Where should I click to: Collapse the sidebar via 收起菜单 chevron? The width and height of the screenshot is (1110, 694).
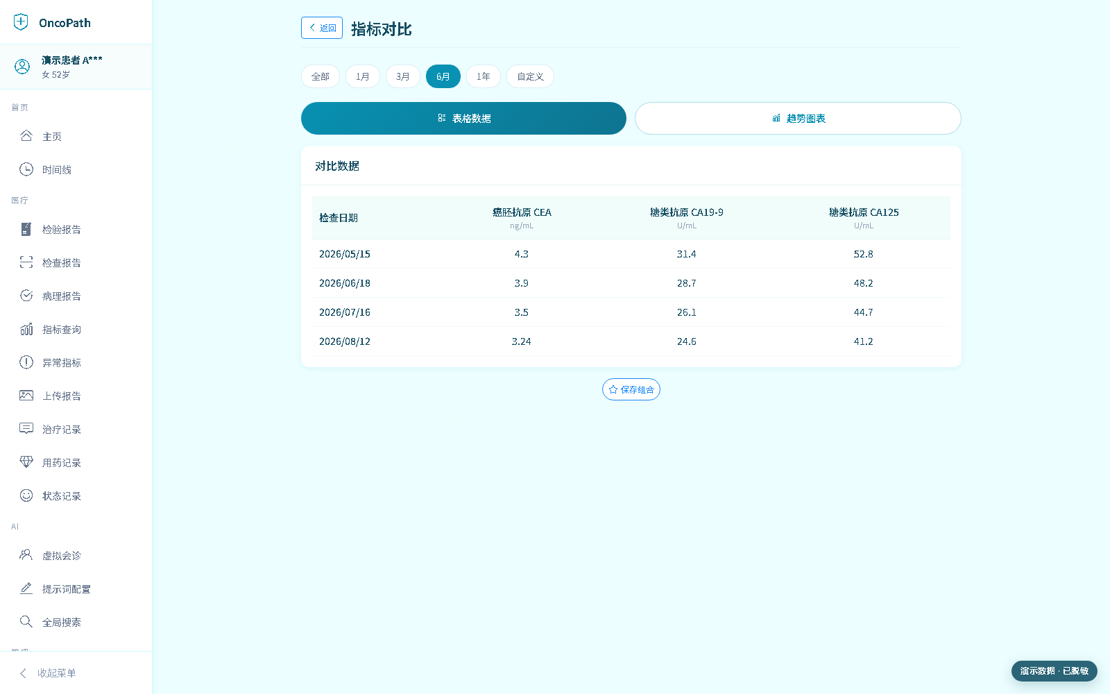(24, 673)
